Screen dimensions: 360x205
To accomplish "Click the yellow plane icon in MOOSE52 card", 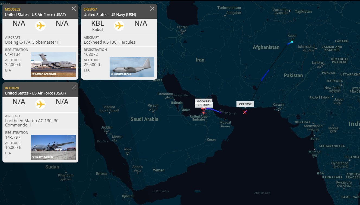I will click(x=40, y=26).
